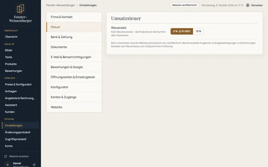Click the Website ansehen link
268x167 pixels.
(19, 156)
